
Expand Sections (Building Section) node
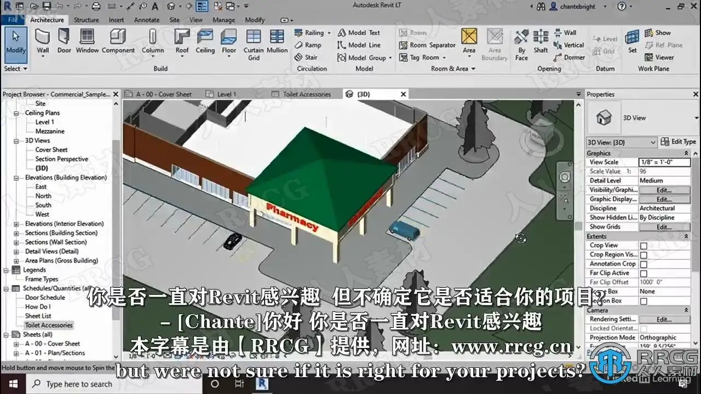[x=17, y=233]
